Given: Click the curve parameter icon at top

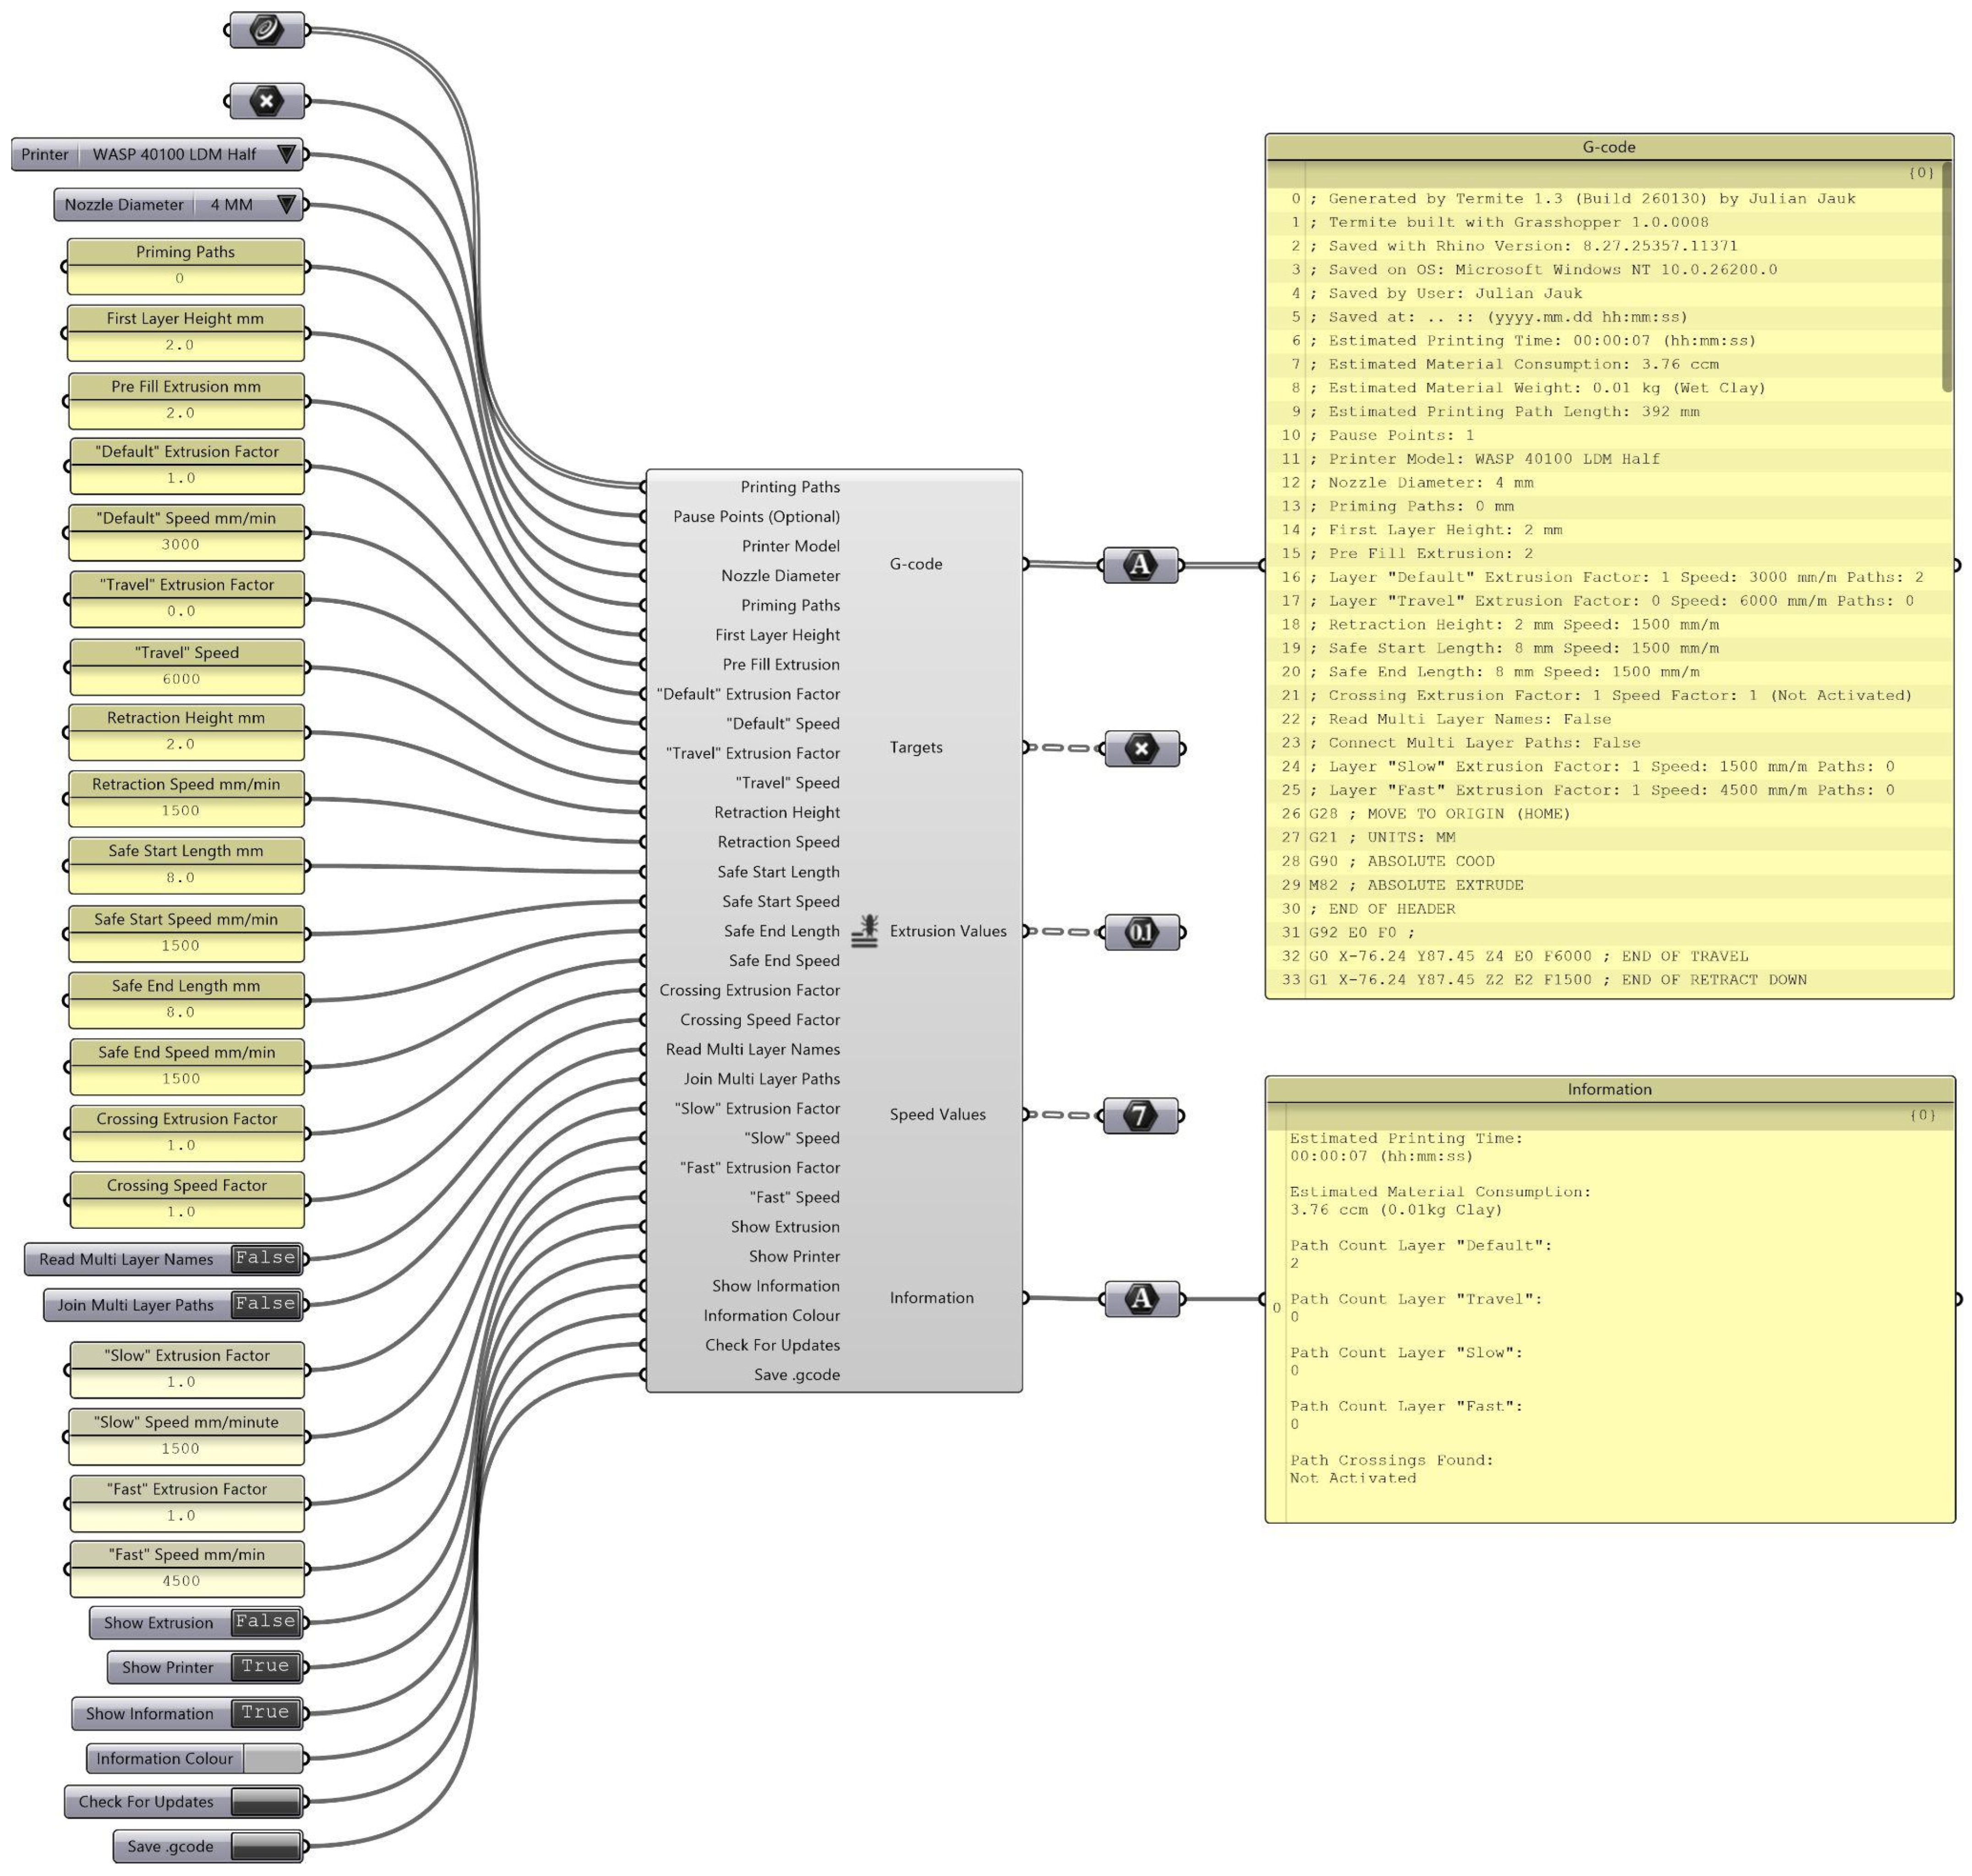Looking at the screenshot, I should [266, 30].
